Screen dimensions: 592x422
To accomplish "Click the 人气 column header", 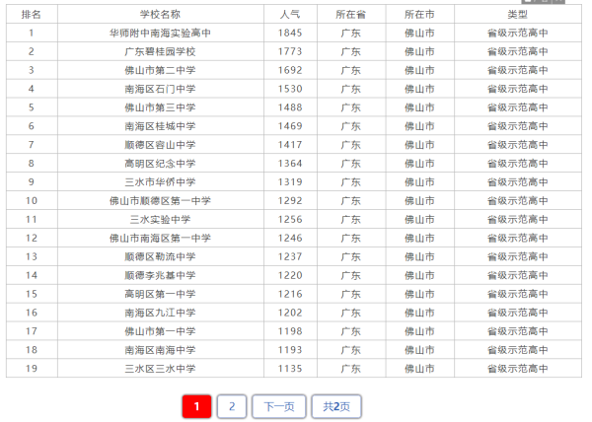I will [290, 15].
